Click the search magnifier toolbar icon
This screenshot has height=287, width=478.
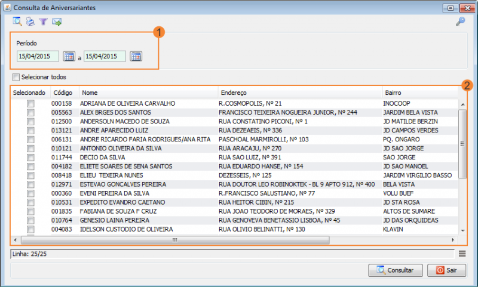pyautogui.click(x=17, y=21)
